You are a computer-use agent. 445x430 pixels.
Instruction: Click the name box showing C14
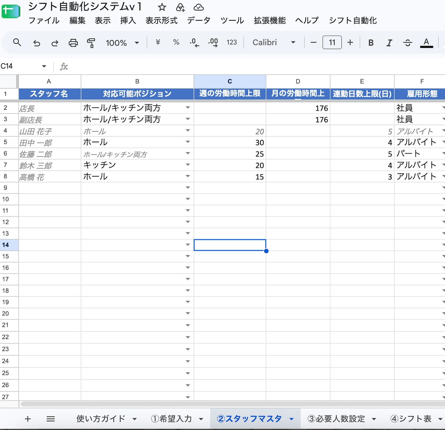coord(20,66)
